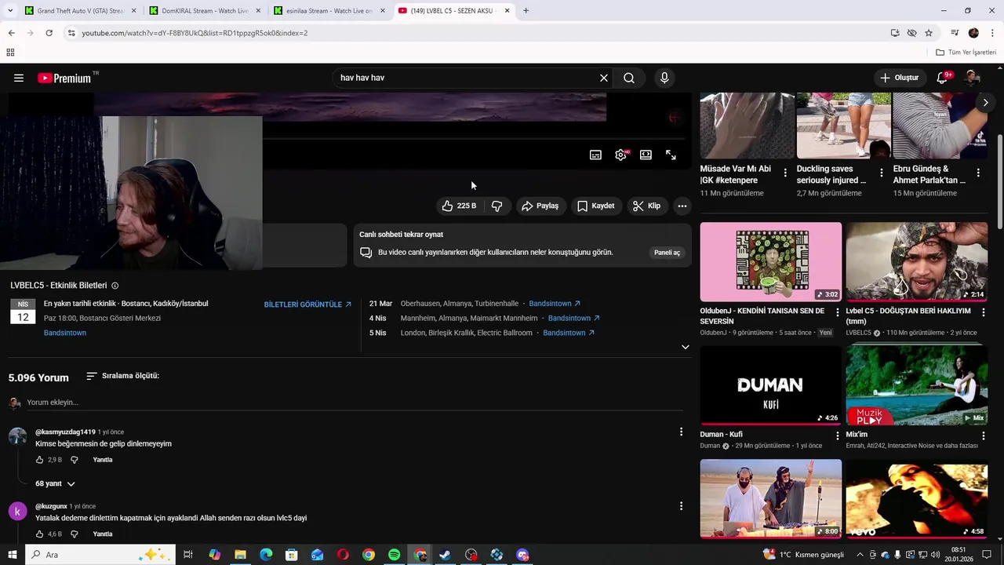Run search with the magnifier button
Viewport: 1004px width, 565px height.
pyautogui.click(x=629, y=78)
